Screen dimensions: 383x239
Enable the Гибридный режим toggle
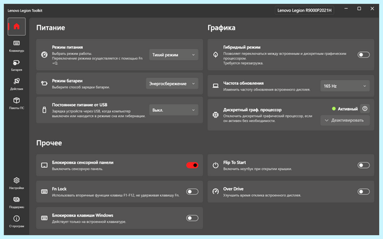(363, 54)
